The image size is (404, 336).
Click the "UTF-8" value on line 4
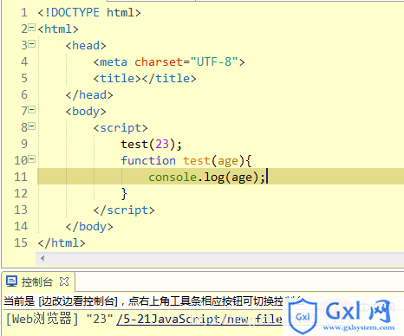(214, 62)
